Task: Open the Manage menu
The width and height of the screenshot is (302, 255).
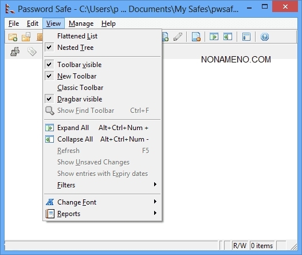Action: click(x=81, y=23)
